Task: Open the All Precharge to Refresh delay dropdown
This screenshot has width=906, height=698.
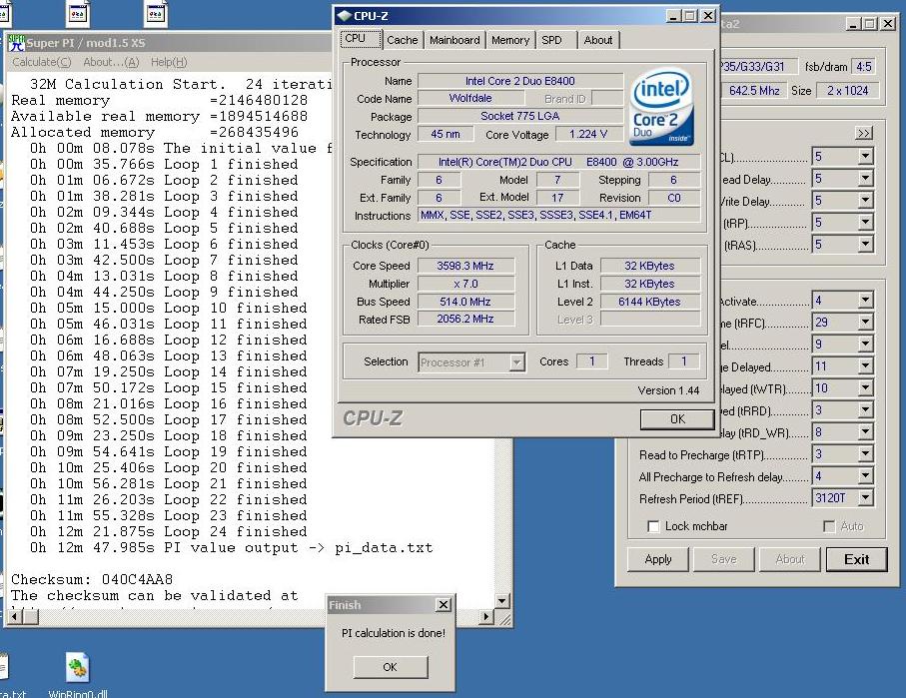Action: (x=865, y=476)
